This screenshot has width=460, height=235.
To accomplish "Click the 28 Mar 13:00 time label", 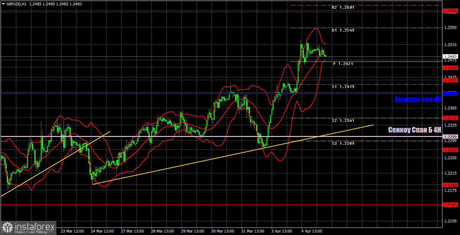I will click(163, 231).
